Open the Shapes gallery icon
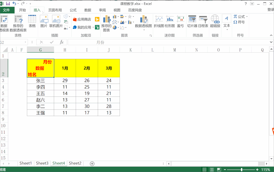The image size is (274, 172). (66, 16)
